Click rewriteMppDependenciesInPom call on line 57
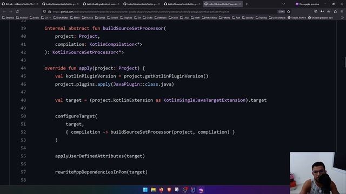 point(91,172)
